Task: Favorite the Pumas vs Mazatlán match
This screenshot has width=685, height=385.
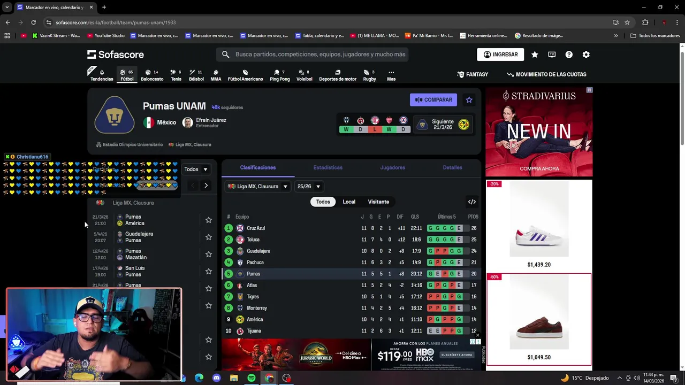Action: 209,254
